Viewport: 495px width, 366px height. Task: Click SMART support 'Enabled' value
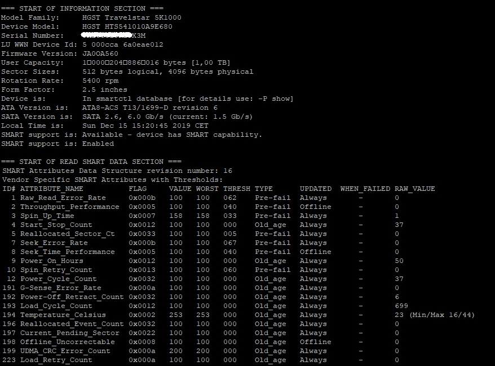coord(98,144)
